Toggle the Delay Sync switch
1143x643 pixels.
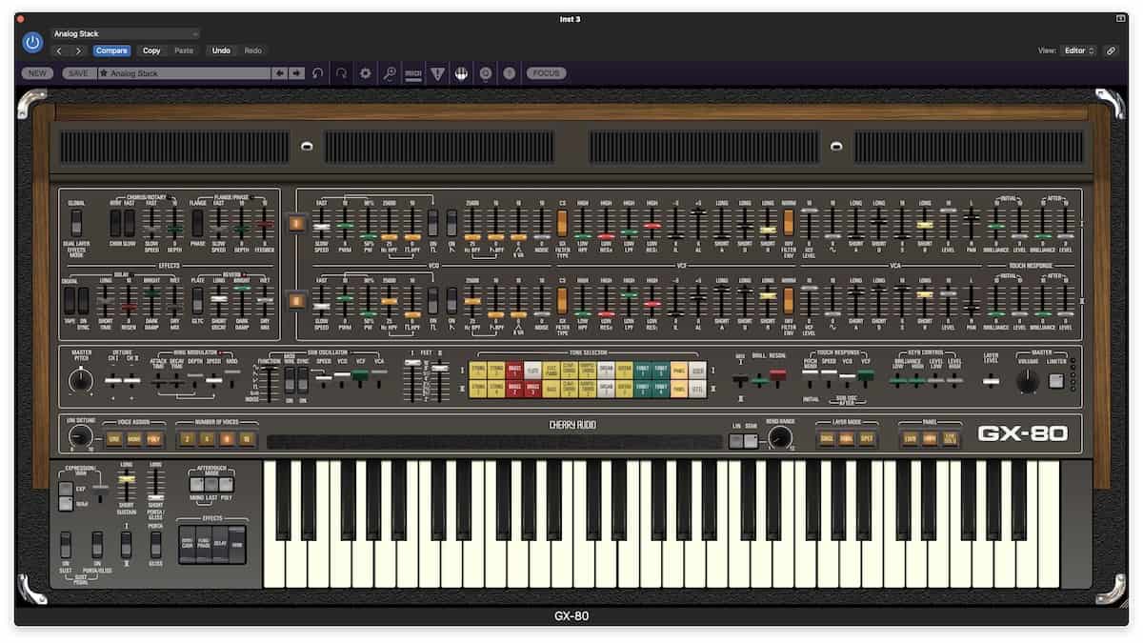point(83,300)
